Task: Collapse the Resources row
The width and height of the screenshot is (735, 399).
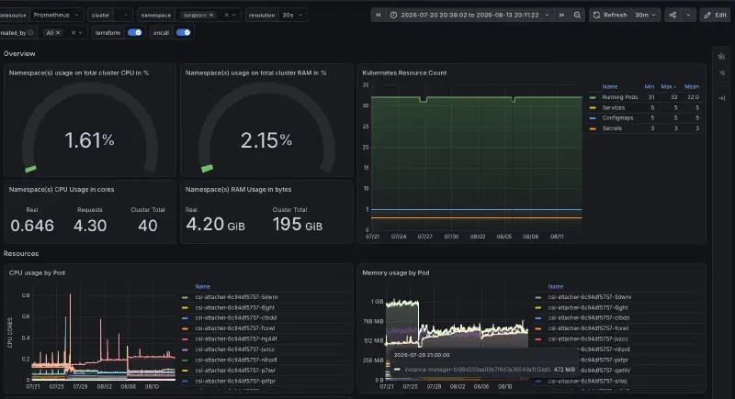Action: point(21,253)
